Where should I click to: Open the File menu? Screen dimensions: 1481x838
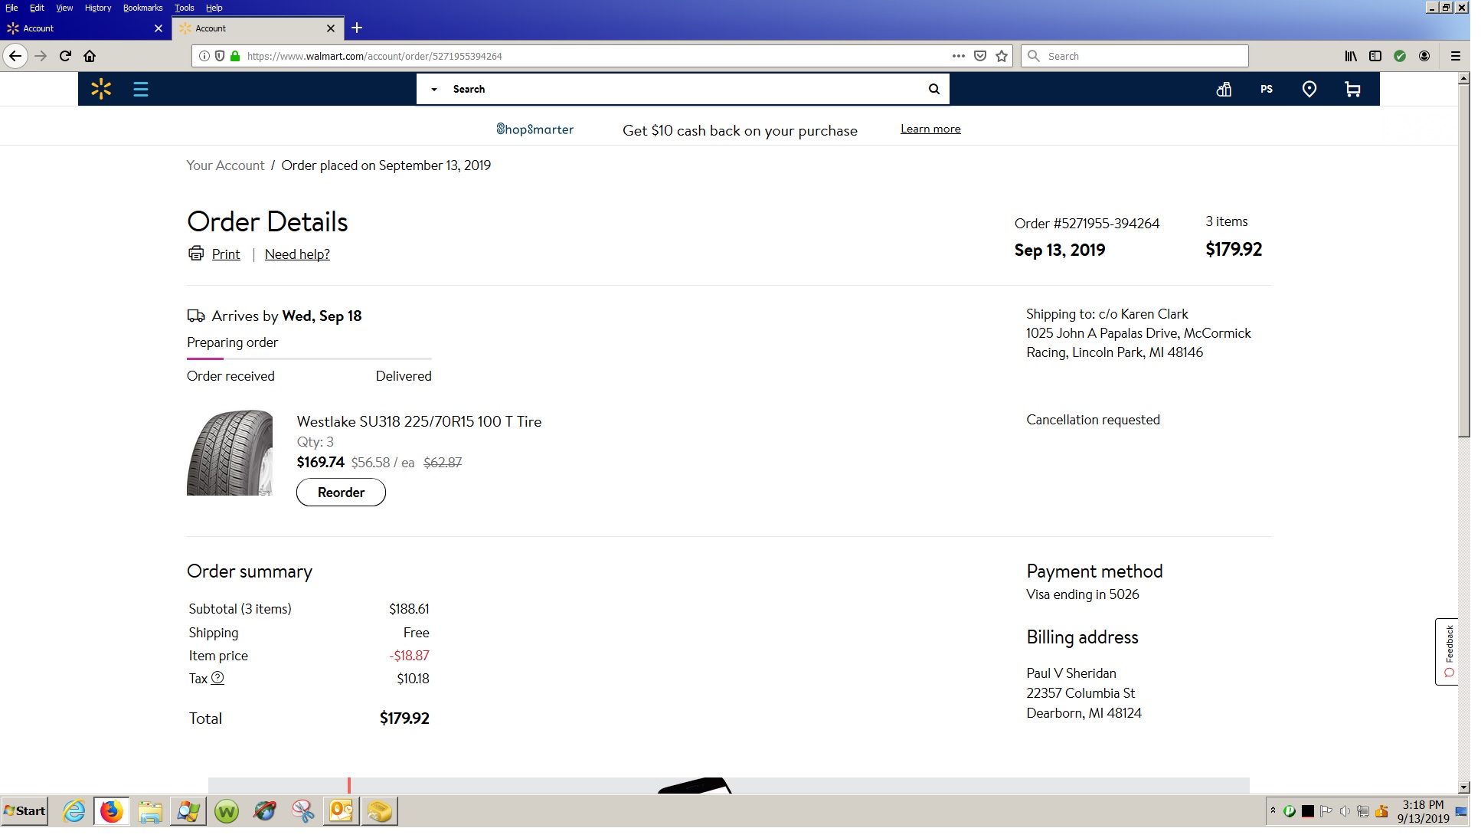pyautogui.click(x=11, y=8)
